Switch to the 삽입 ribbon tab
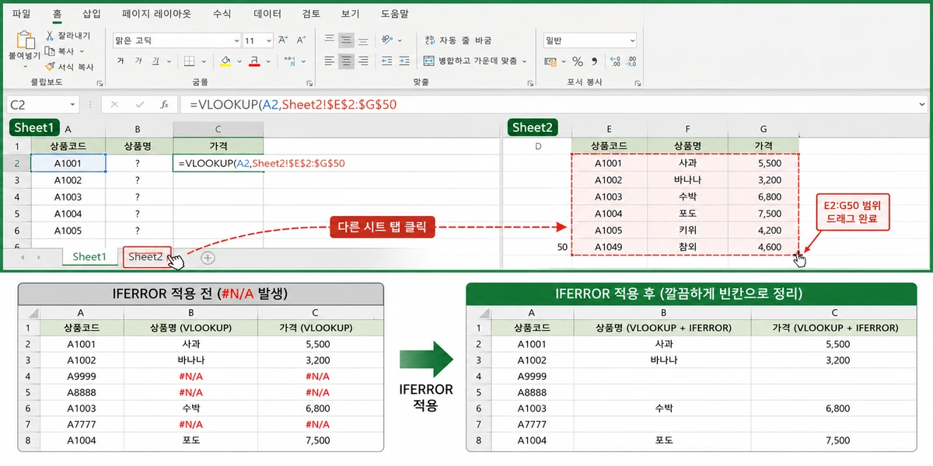Image resolution: width=933 pixels, height=466 pixels. point(92,14)
